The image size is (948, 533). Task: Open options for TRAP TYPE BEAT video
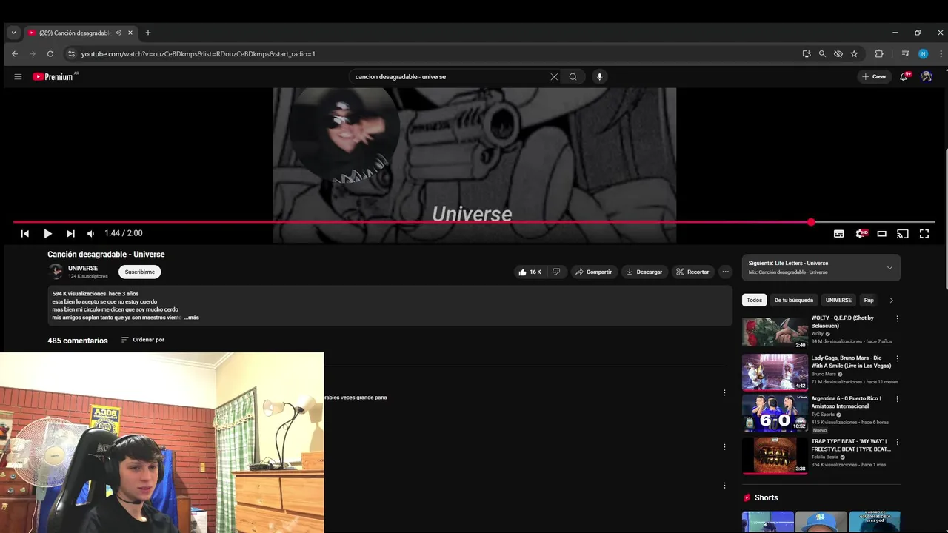897,442
